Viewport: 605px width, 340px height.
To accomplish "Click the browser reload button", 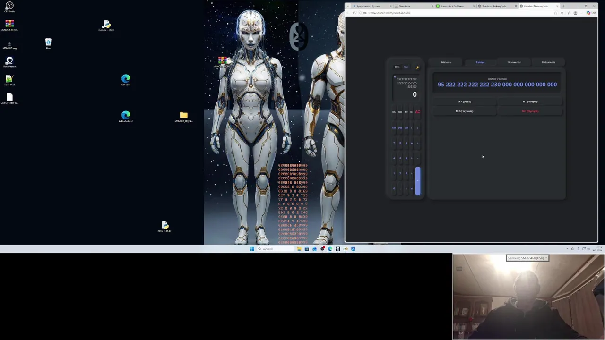I will (x=354, y=13).
